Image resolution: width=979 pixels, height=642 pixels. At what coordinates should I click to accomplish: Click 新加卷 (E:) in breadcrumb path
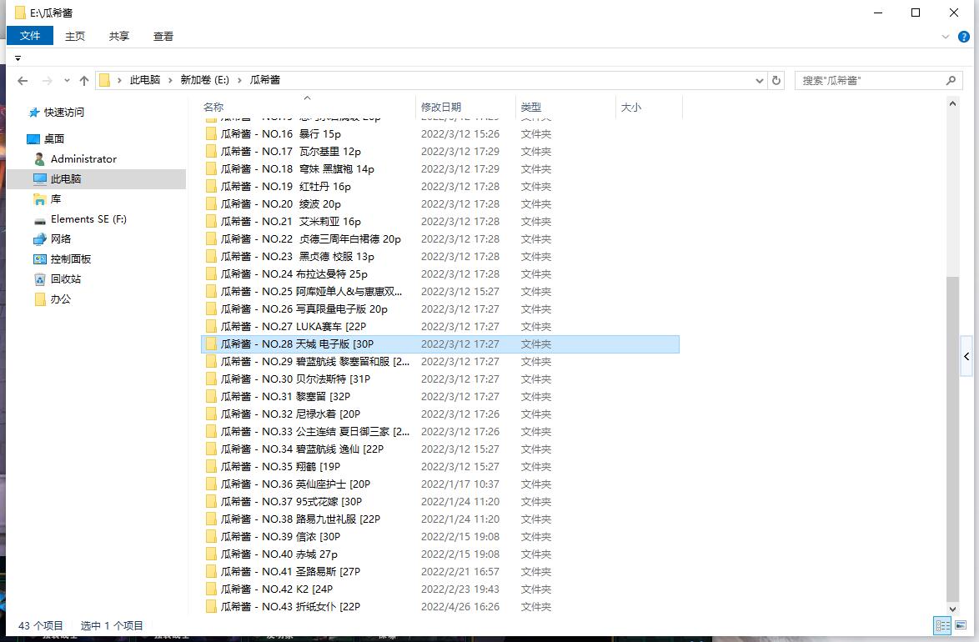[x=204, y=80]
